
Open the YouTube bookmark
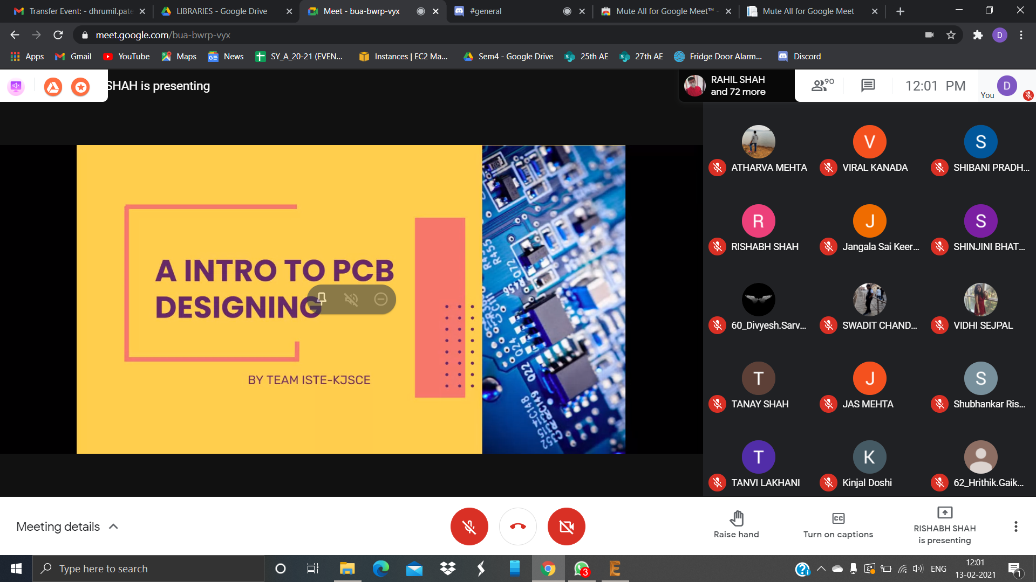pyautogui.click(x=126, y=57)
